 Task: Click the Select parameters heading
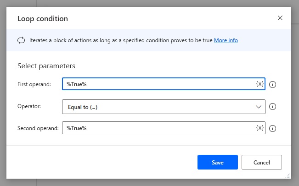46,66
